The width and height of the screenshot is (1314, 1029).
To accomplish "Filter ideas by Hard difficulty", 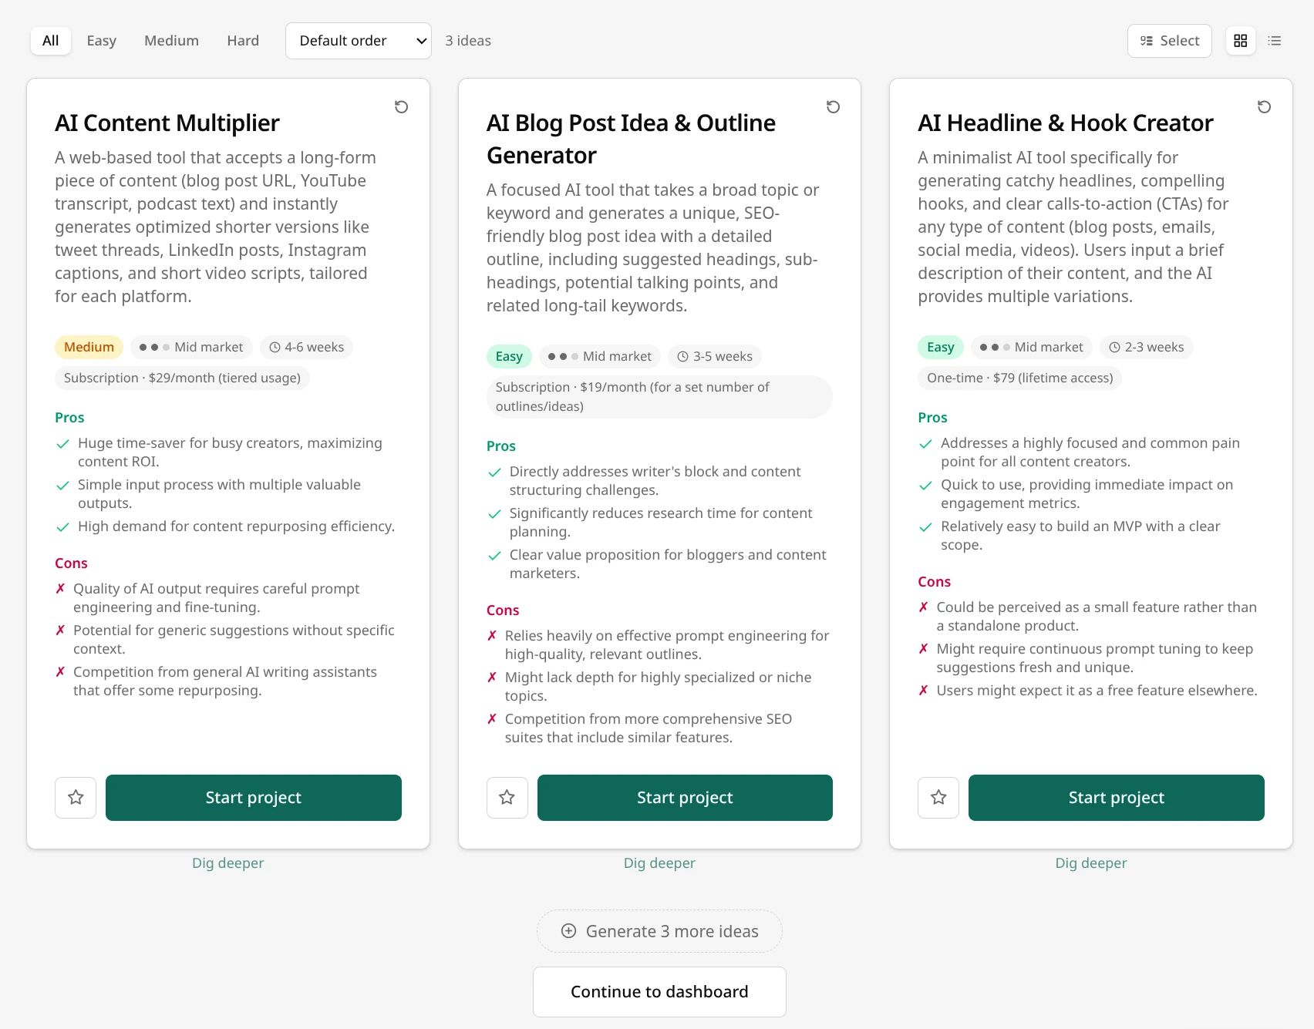I will 242,40.
